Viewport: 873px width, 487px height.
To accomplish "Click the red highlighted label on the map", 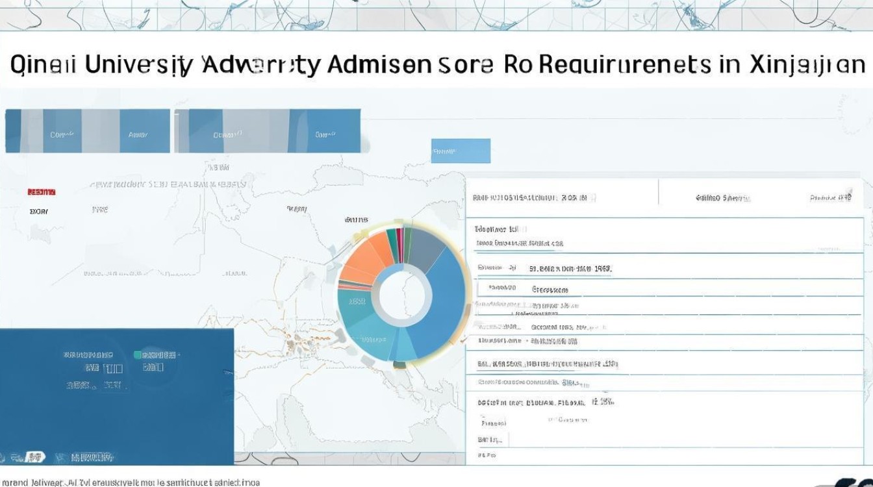I will tap(42, 192).
